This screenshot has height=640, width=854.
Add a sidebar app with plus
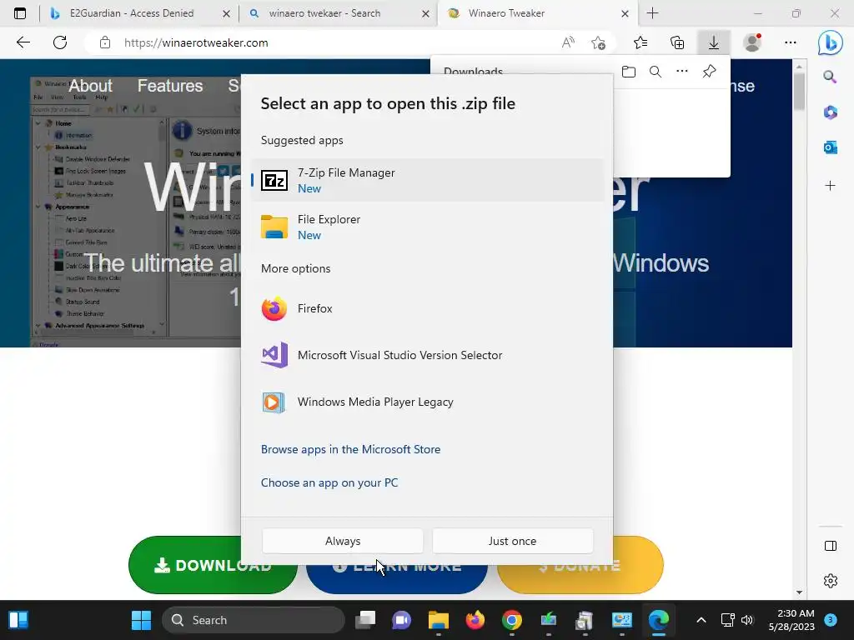[x=830, y=186]
